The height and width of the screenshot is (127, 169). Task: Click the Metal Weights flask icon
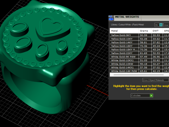coord(111,18)
